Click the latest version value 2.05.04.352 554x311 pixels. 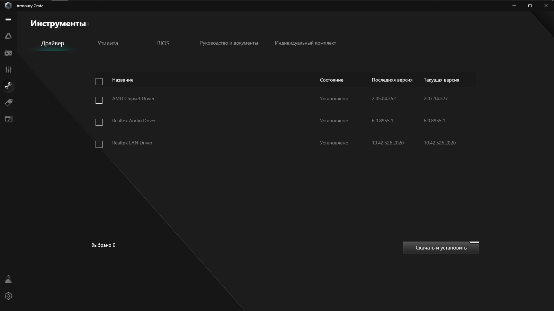pyautogui.click(x=384, y=98)
